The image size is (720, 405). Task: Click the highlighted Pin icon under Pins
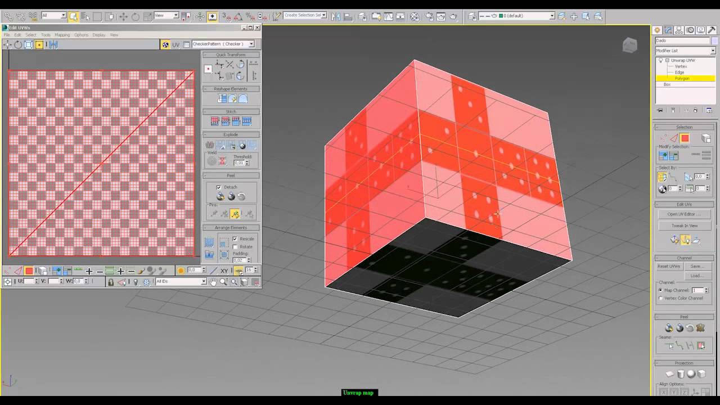(x=235, y=214)
